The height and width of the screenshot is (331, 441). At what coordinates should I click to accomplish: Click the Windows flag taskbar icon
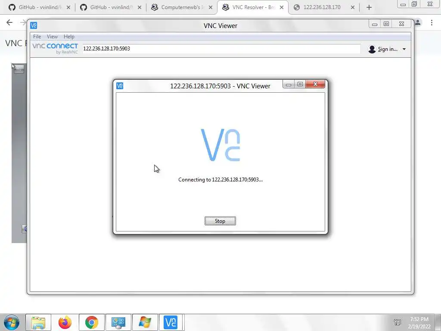(x=145, y=322)
